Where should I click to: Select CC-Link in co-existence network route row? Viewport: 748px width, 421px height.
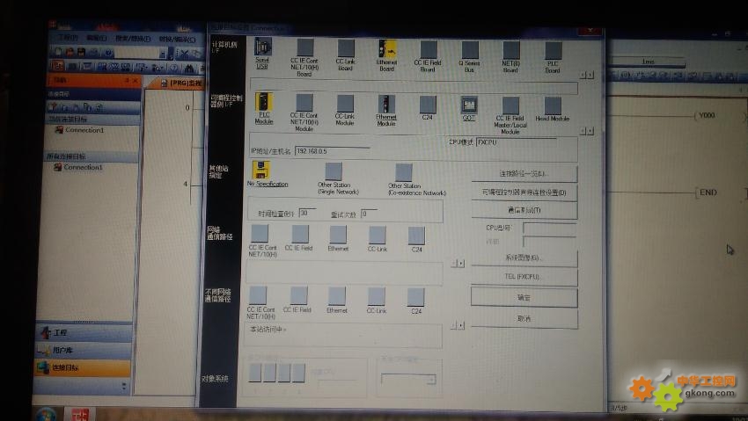[x=377, y=297]
